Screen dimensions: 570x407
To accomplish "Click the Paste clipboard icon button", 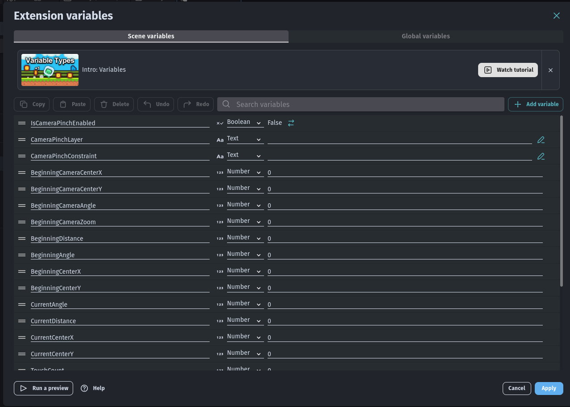I will 72,104.
